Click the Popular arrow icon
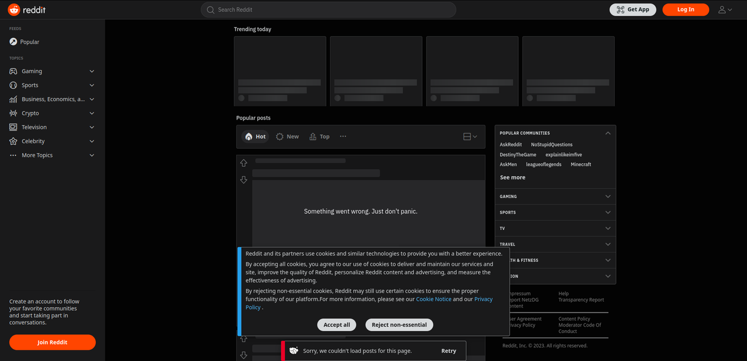Screen dimensions: 747x361 click(x=13, y=42)
